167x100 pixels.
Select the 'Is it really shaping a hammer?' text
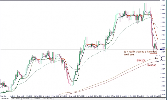(x=141, y=52)
